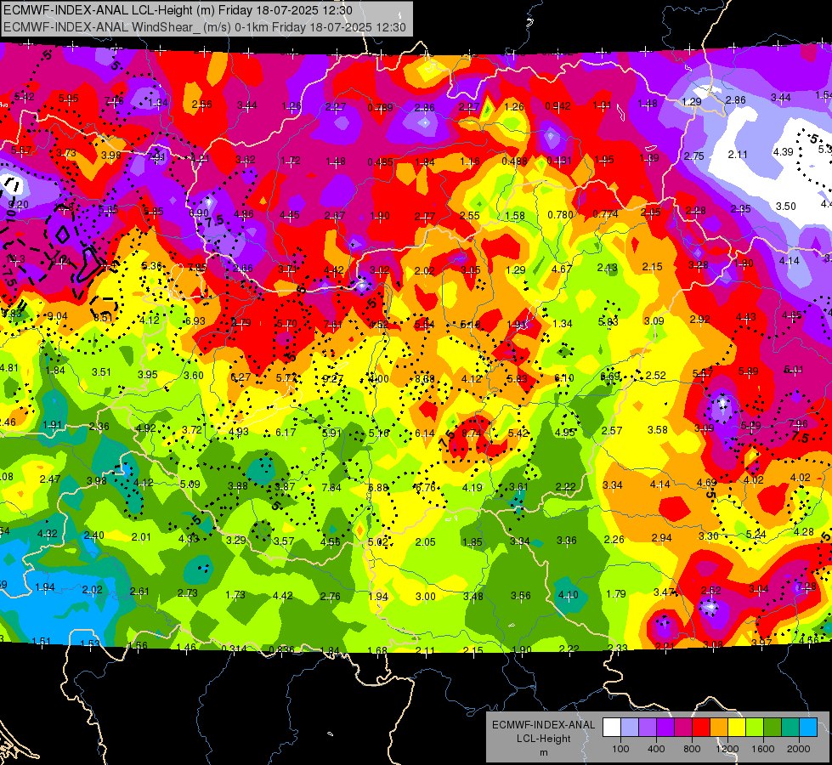This screenshot has width=832, height=765.
Task: Click the wind shear value 6.14
Action: coord(424,433)
